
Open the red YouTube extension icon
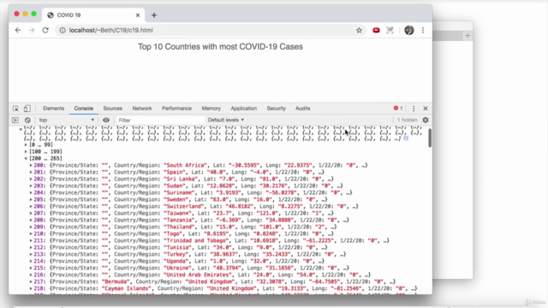(x=376, y=31)
